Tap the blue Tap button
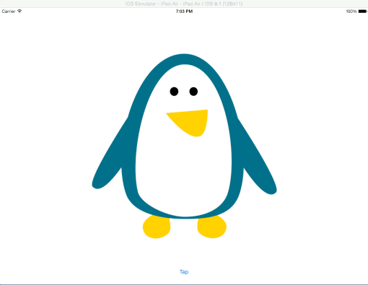Image resolution: width=368 pixels, height=285 pixels. click(x=184, y=272)
